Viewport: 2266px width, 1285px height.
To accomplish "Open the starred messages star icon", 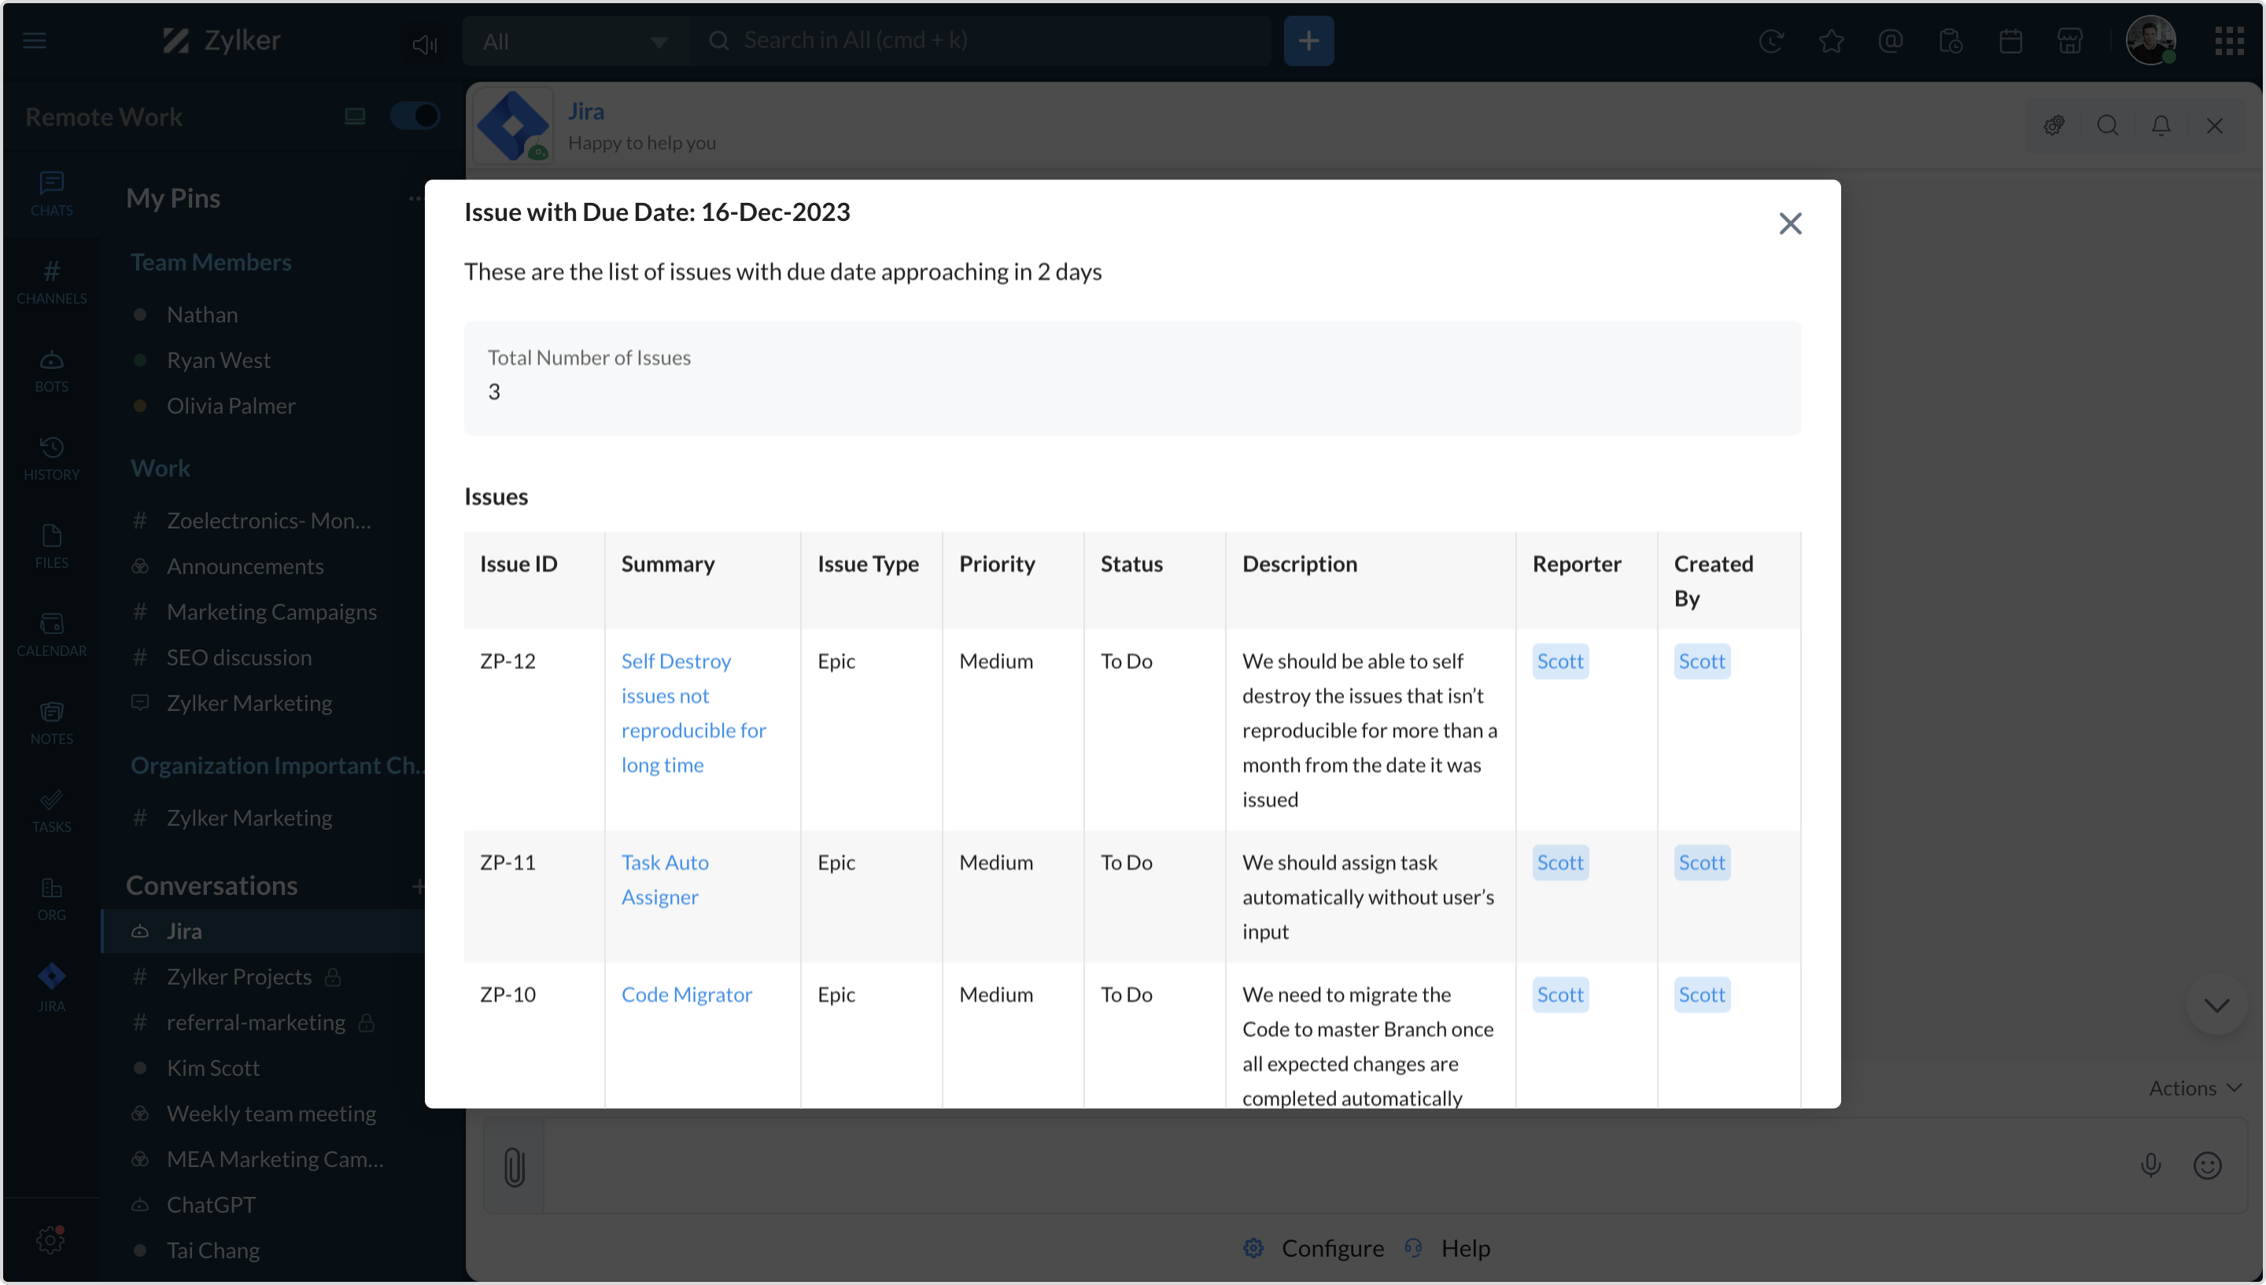I will (x=1831, y=41).
